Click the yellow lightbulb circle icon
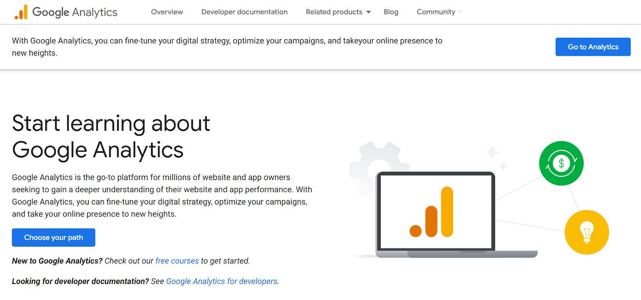The width and height of the screenshot is (641, 300). click(x=587, y=232)
